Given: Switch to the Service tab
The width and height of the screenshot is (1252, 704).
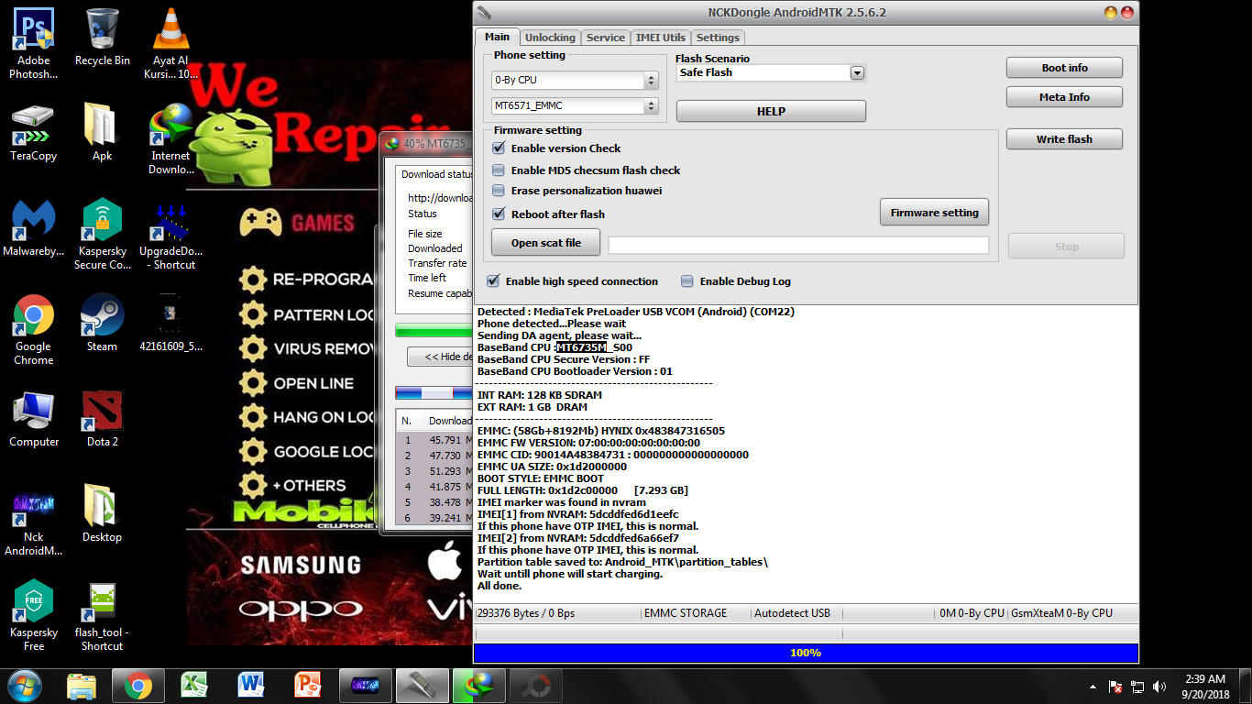Looking at the screenshot, I should (606, 38).
